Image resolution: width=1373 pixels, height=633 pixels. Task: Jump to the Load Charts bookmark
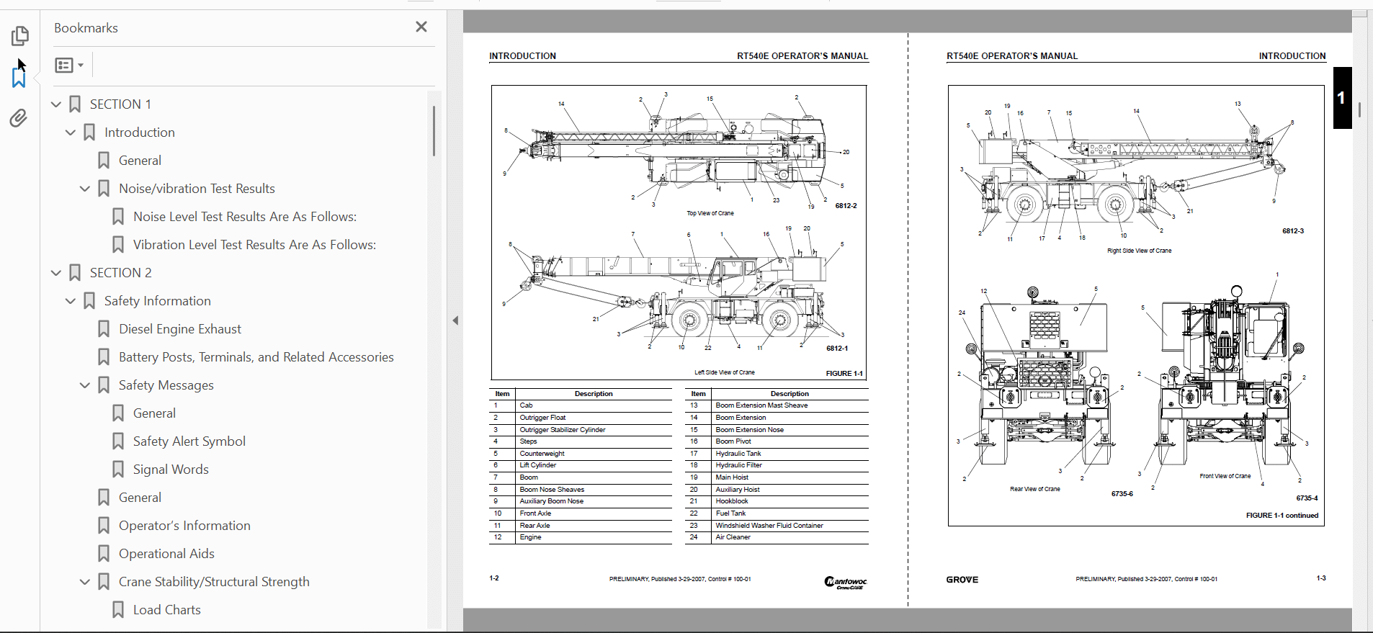tap(167, 610)
